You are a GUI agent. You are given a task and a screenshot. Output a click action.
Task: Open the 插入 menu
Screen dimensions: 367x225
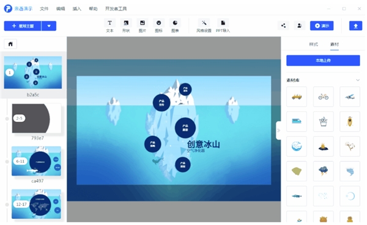point(77,9)
